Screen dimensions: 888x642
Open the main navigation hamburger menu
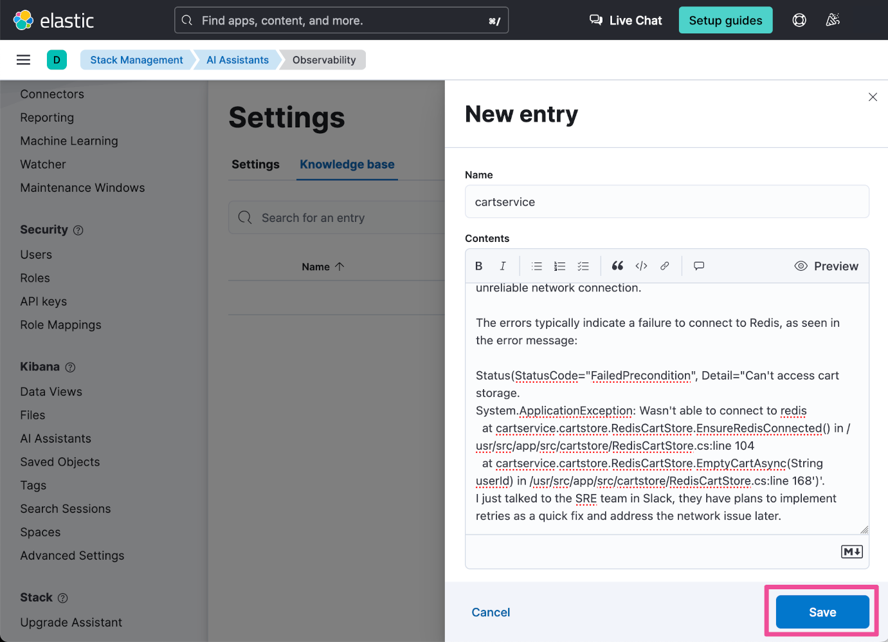click(x=24, y=60)
